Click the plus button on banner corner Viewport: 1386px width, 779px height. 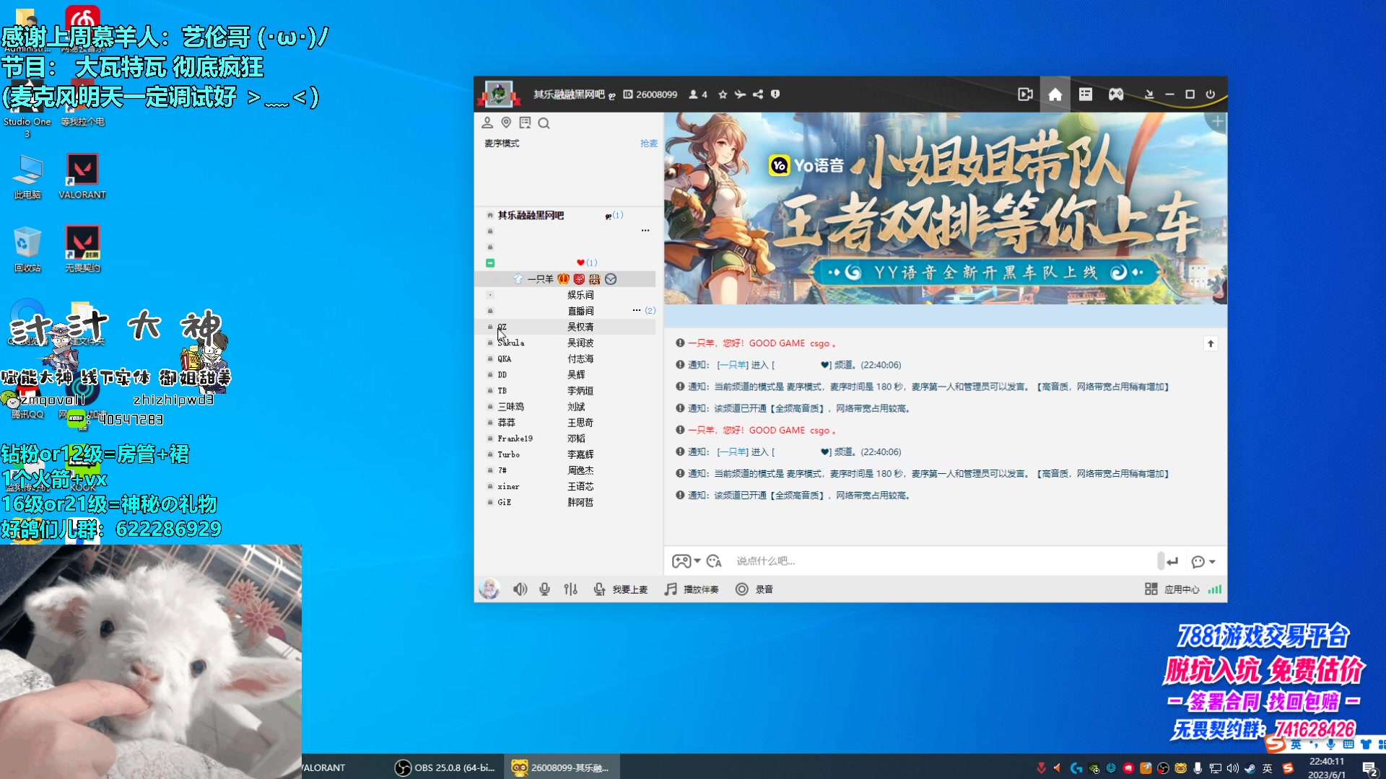pos(1217,122)
